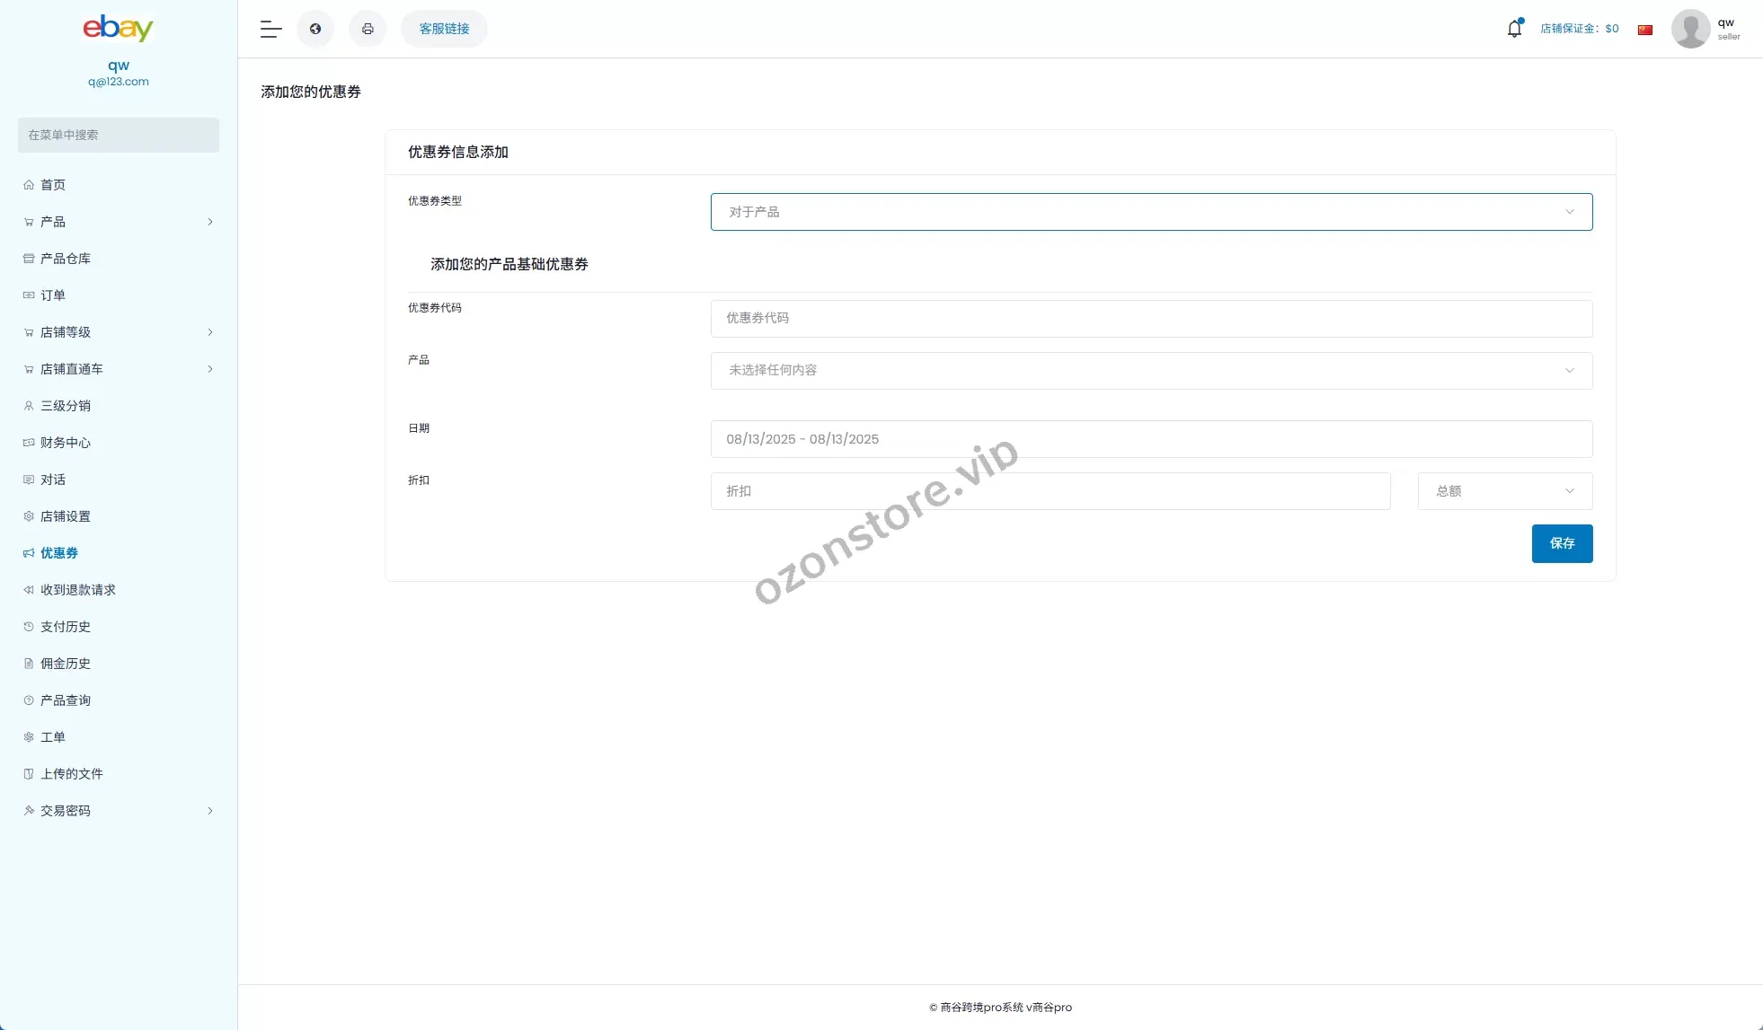Click the globe icon in top bar

(315, 29)
